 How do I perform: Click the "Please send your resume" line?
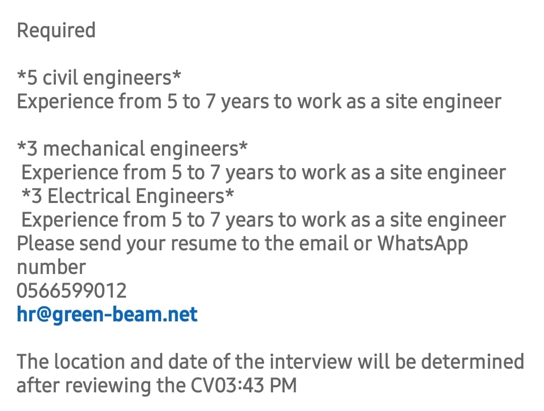[242, 243]
